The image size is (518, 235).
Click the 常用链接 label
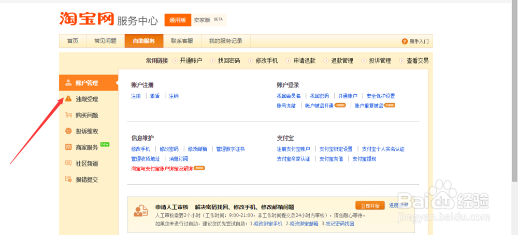tap(157, 61)
